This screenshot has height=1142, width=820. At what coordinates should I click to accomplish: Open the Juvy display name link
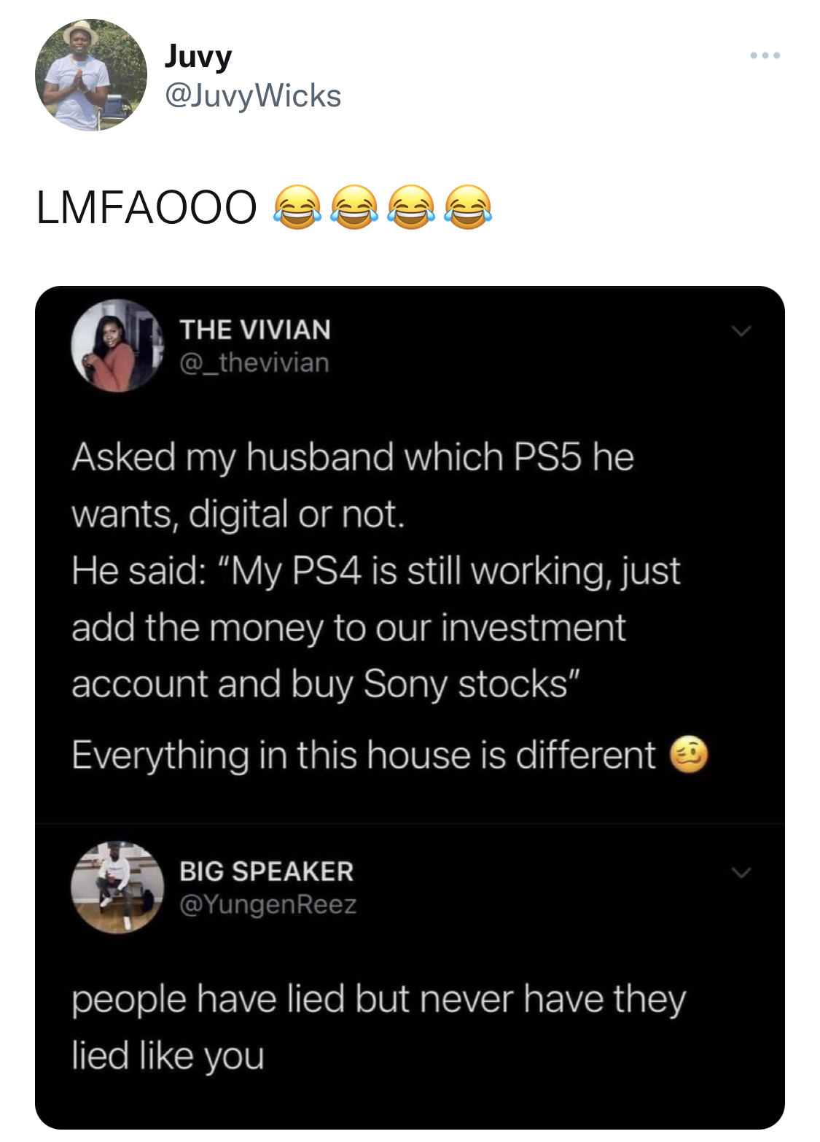point(198,56)
